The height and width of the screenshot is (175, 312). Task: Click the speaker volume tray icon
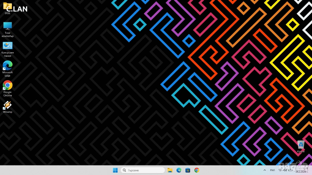[285, 170]
